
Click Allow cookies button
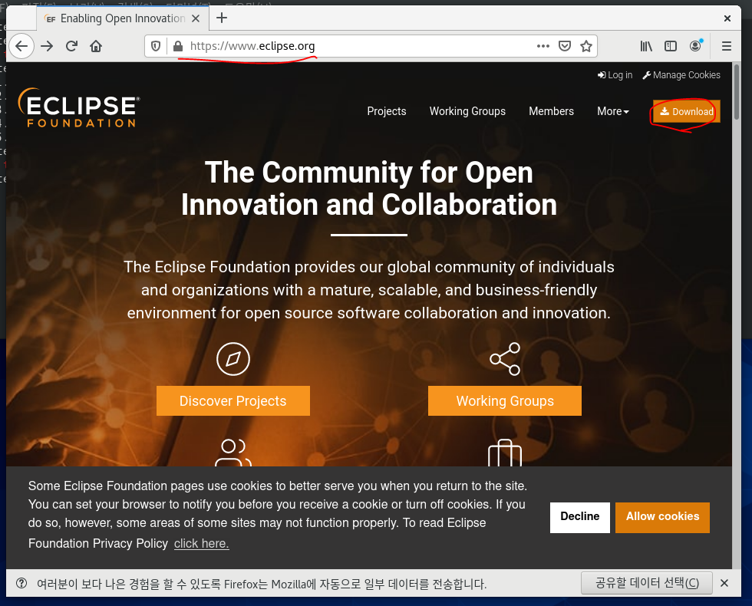[662, 517]
